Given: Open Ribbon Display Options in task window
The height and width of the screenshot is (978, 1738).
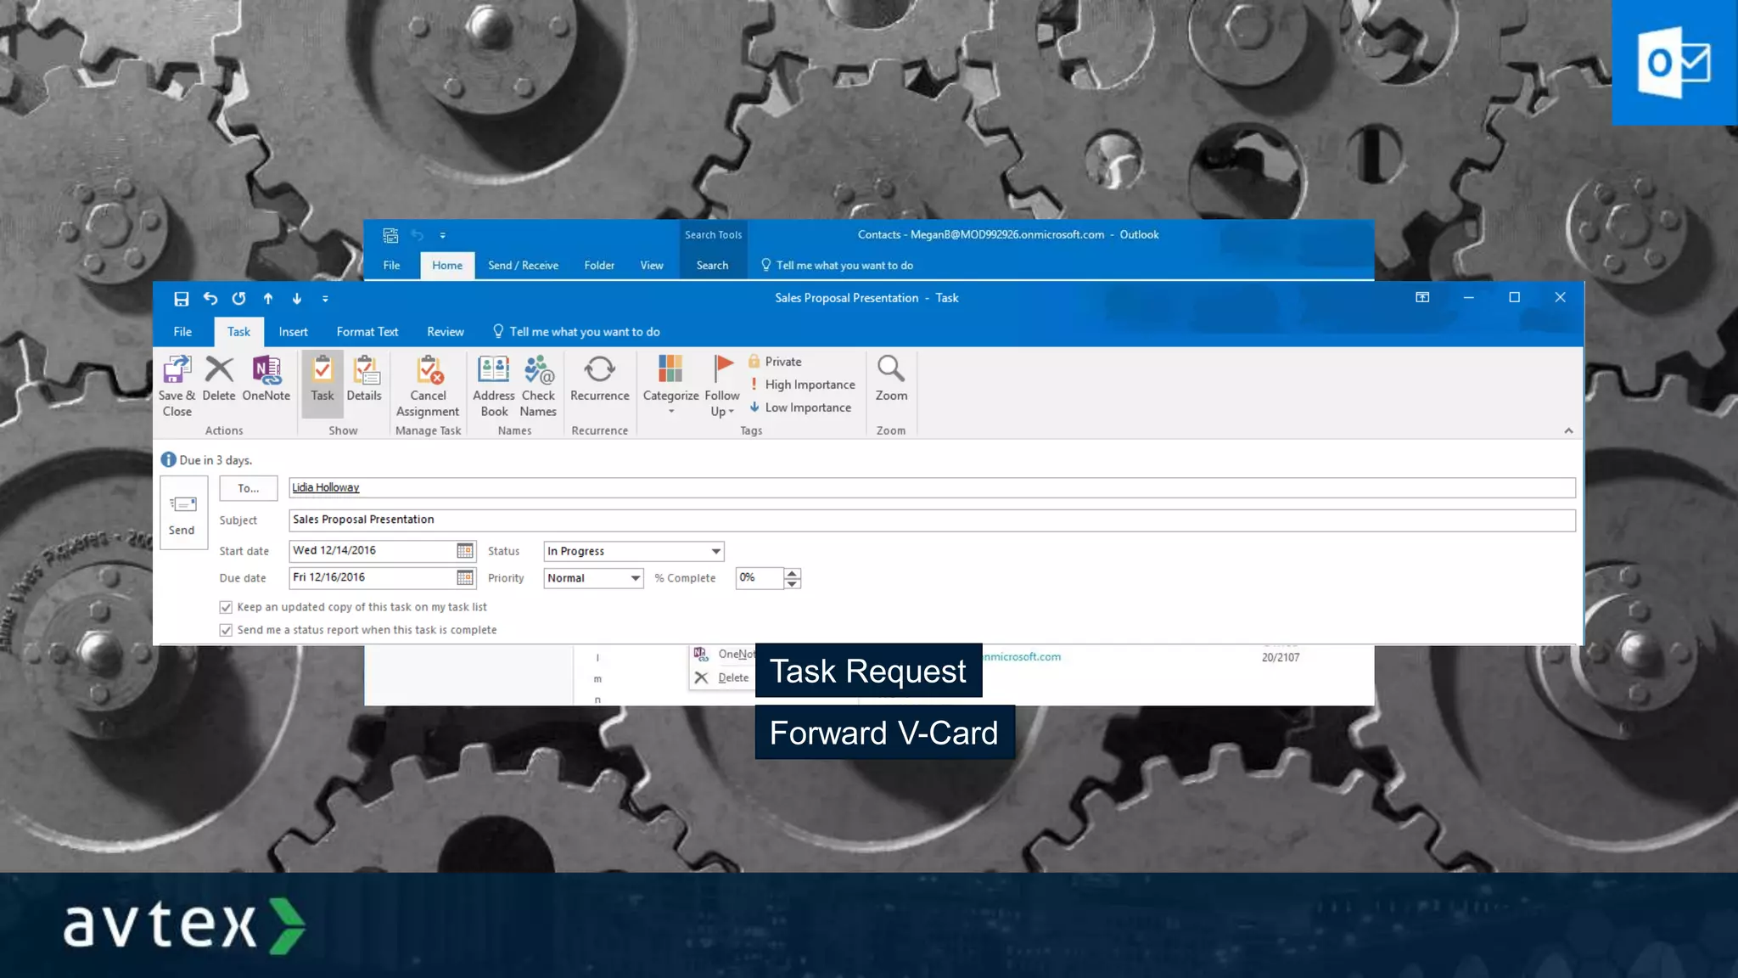Looking at the screenshot, I should point(1422,297).
